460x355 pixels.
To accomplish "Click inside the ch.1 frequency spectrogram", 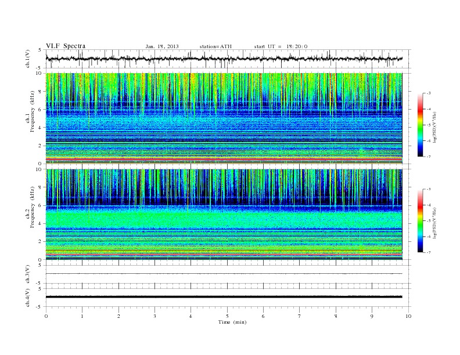I will (224, 118).
